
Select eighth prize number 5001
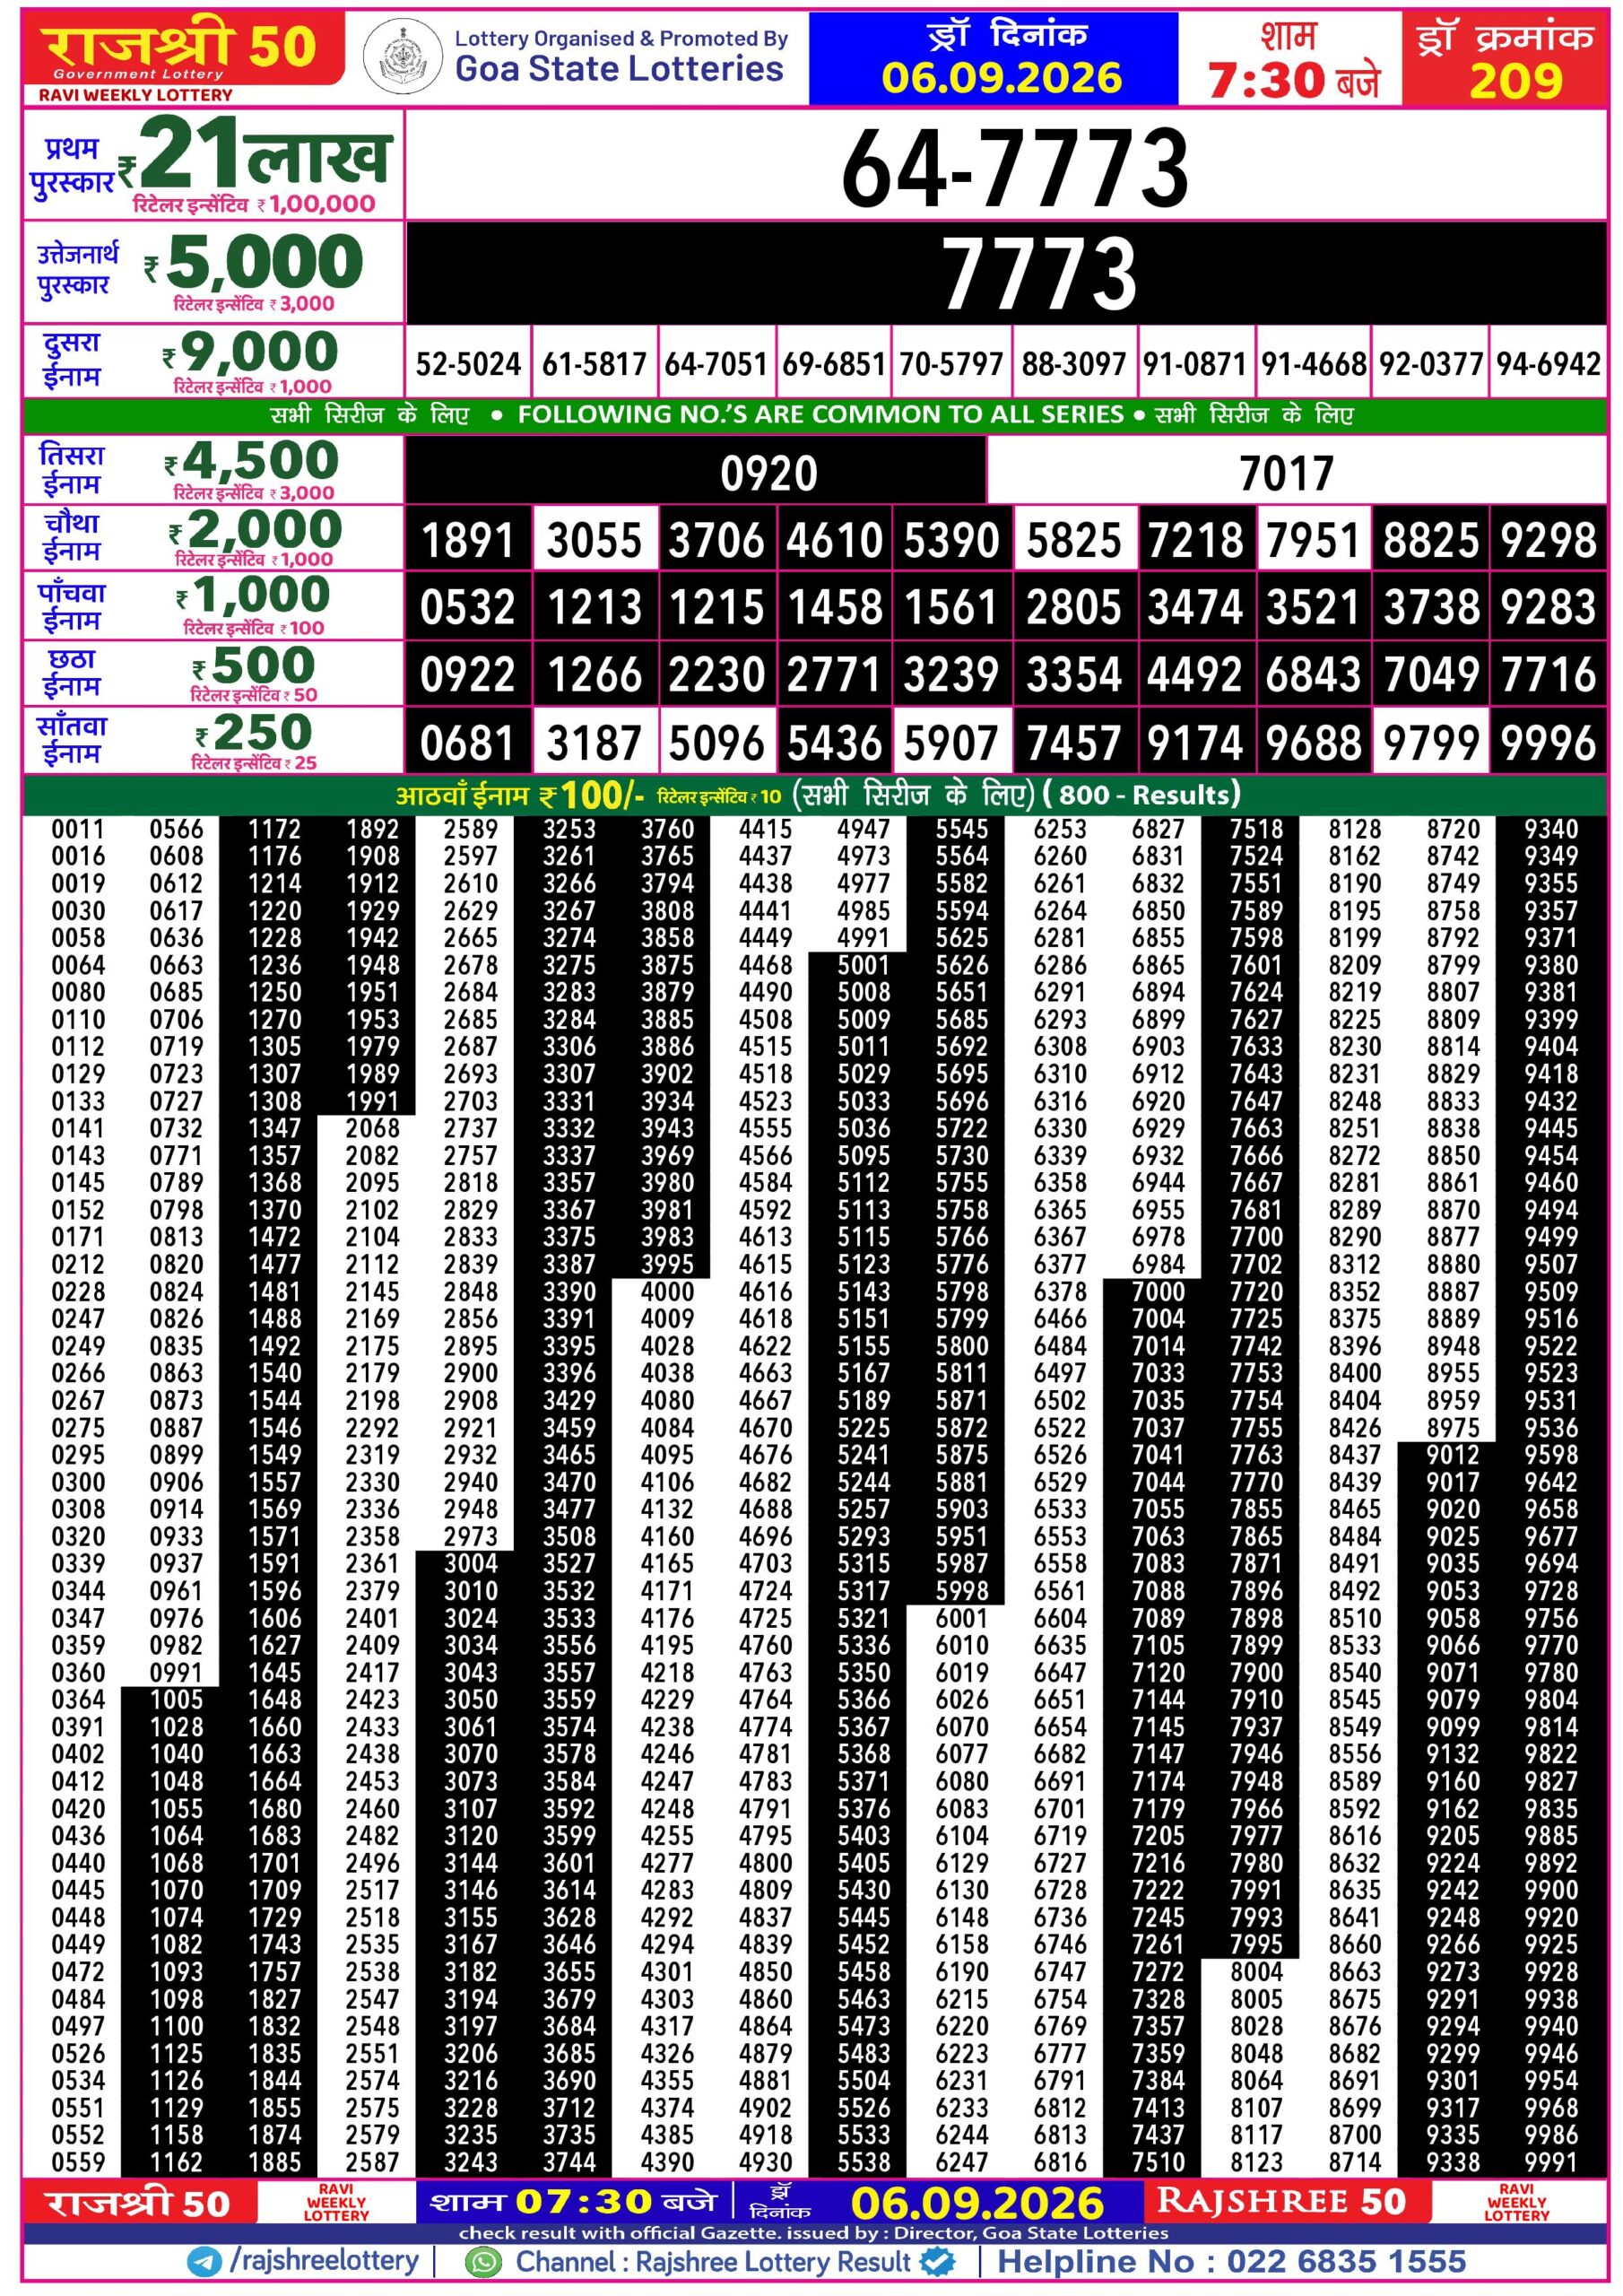click(x=864, y=965)
